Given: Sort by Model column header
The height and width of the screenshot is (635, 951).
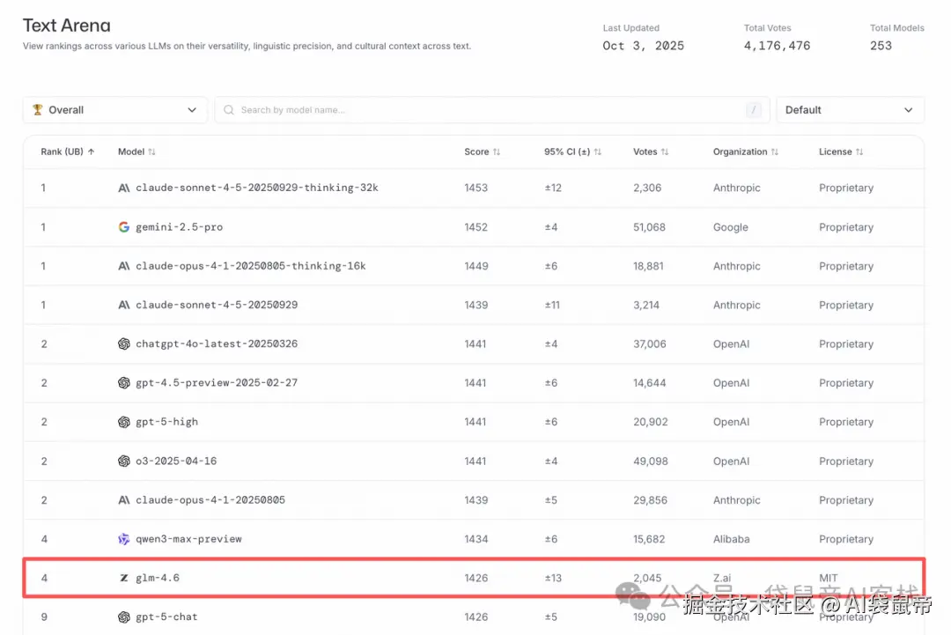Looking at the screenshot, I should (136, 151).
